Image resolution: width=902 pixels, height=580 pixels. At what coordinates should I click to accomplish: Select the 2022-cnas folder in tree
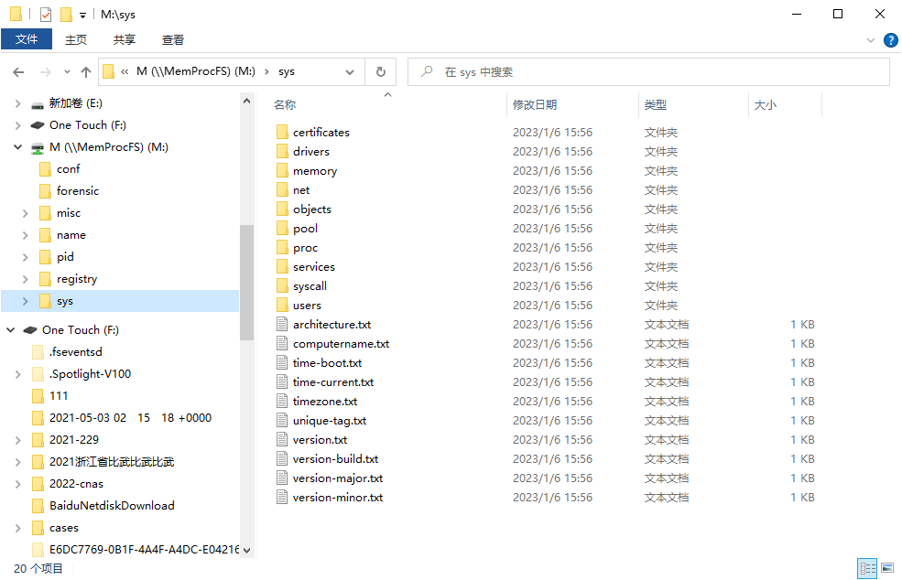pyautogui.click(x=77, y=484)
